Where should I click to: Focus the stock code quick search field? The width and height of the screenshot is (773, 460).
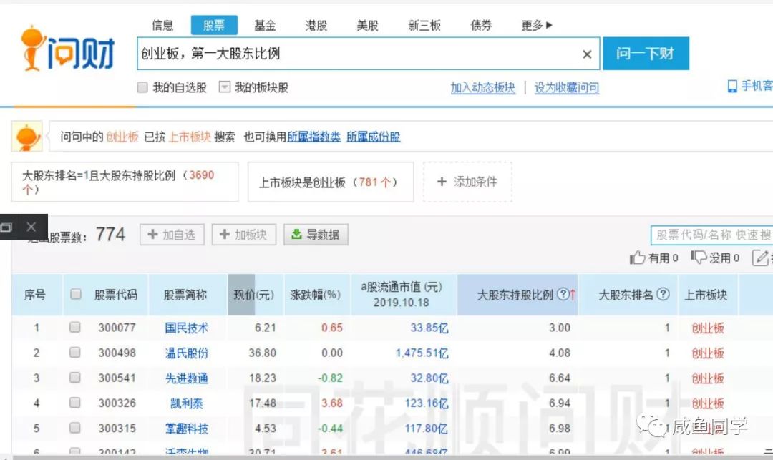pyautogui.click(x=712, y=235)
